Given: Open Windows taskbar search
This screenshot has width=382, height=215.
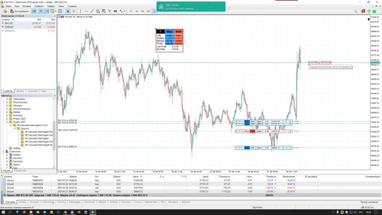Looking at the screenshot, I should tap(10, 213).
